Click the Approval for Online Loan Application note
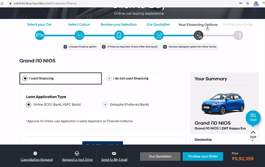This screenshot has height=167, width=265. (x=80, y=121)
